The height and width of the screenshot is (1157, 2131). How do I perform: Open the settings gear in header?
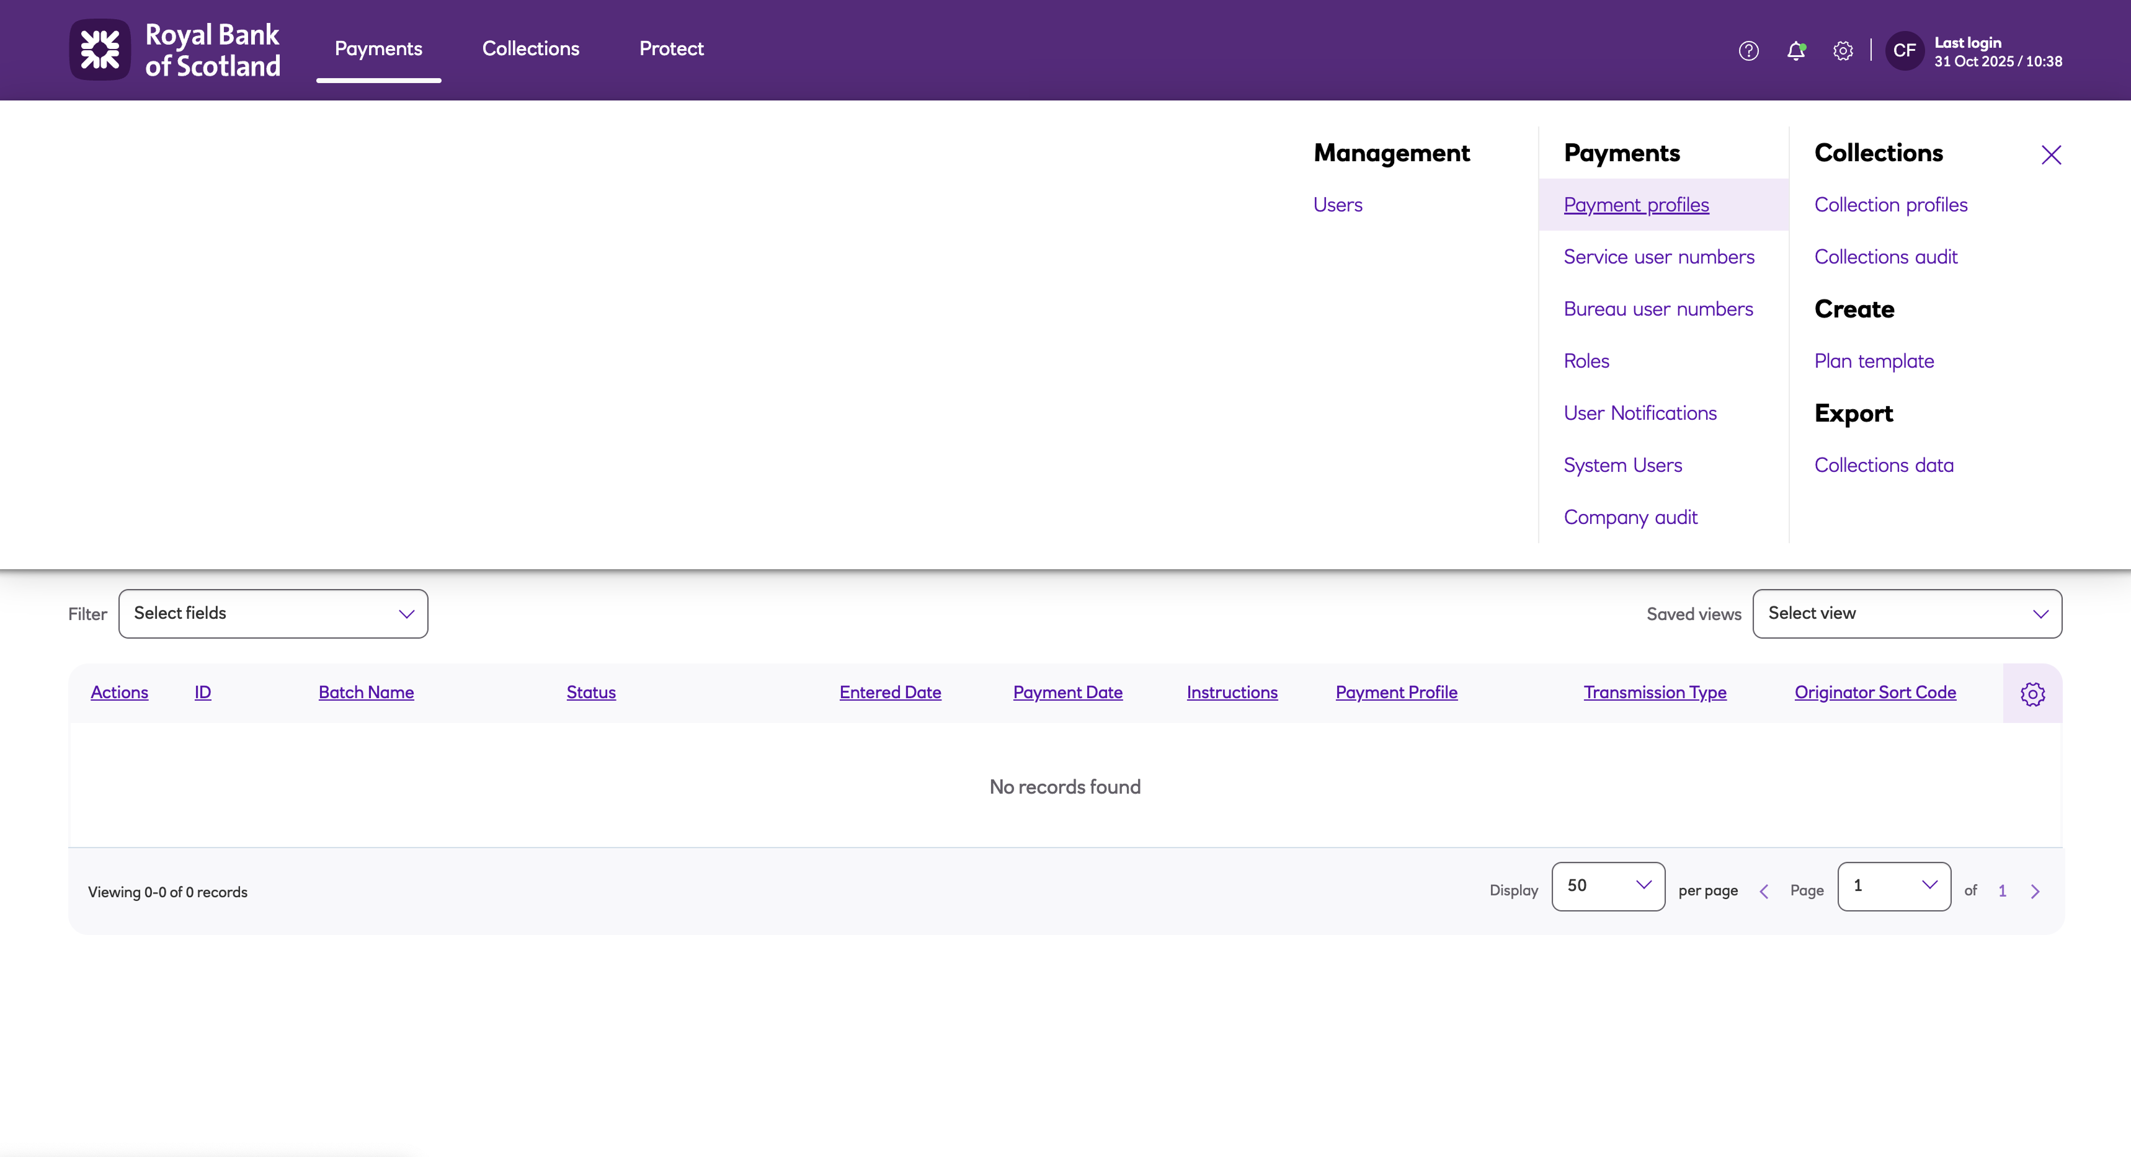(1842, 50)
